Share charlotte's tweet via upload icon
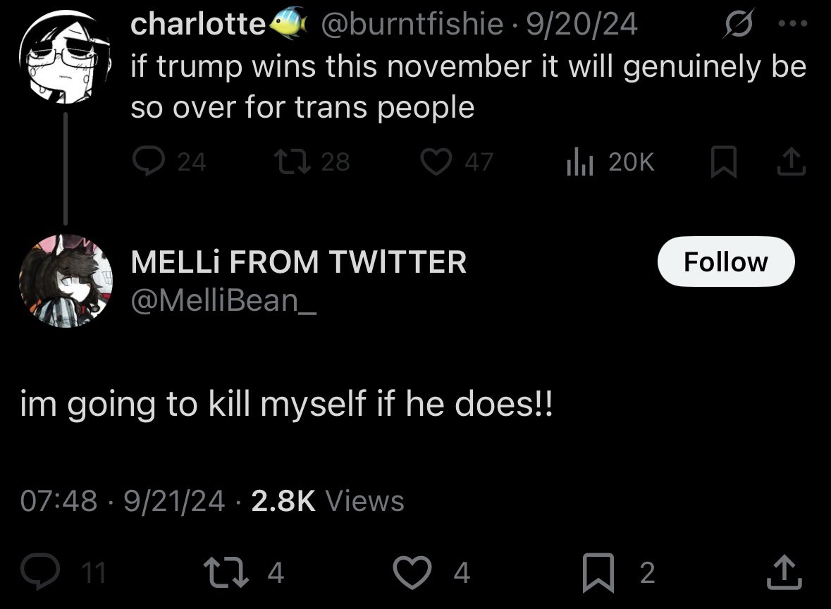Screen dimensions: 831x609 (x=792, y=161)
